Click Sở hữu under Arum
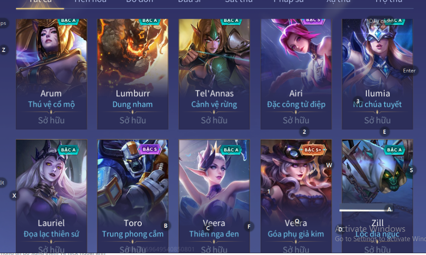The height and width of the screenshot is (255, 426). 51,120
